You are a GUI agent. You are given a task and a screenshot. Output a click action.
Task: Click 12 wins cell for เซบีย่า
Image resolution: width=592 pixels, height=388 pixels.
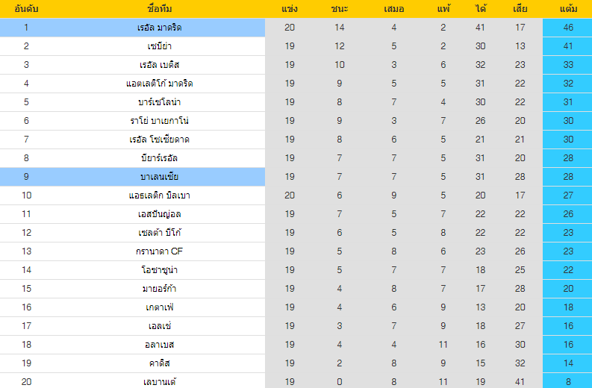(x=340, y=46)
